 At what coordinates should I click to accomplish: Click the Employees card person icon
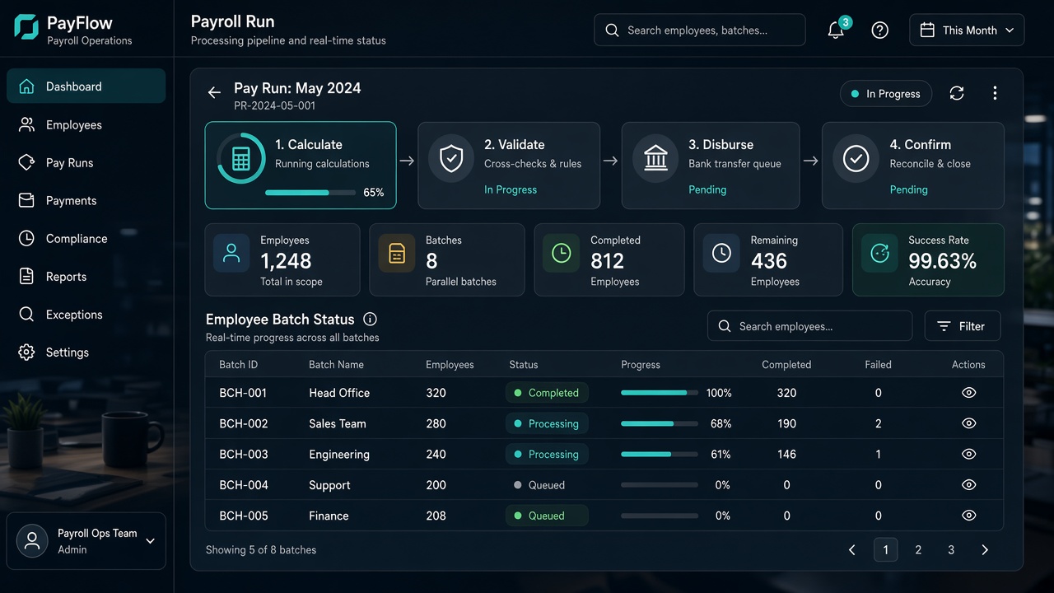(231, 253)
